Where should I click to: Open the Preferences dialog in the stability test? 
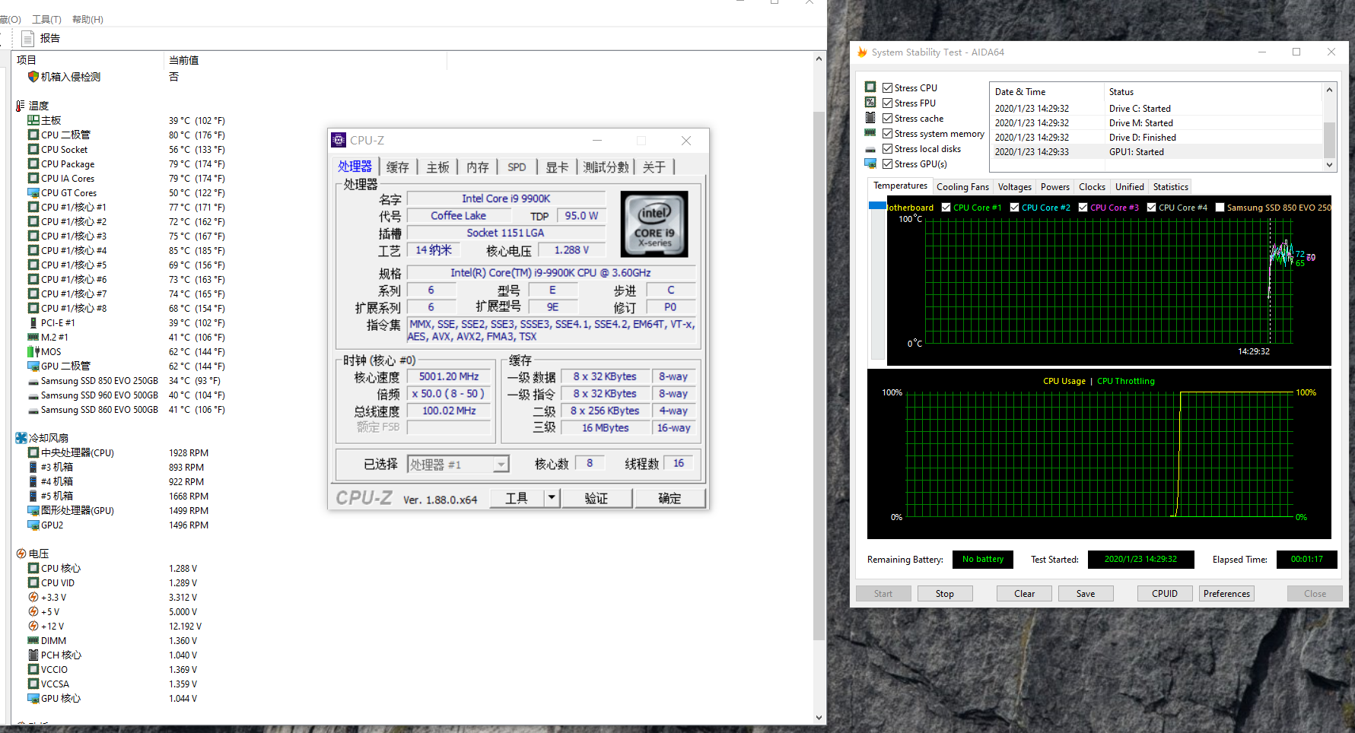(1226, 593)
